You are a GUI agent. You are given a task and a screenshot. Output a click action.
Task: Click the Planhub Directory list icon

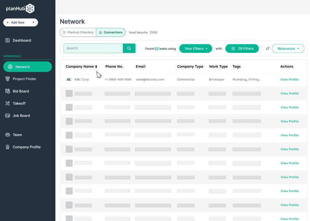pyautogui.click(x=64, y=32)
